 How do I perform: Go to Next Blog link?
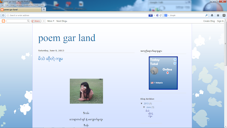(x=62, y=21)
